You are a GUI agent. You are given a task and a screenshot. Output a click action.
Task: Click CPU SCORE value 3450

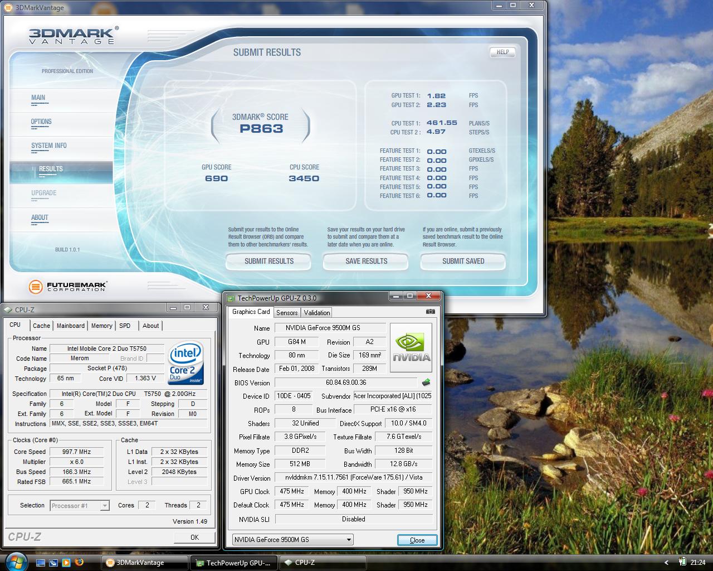304,178
